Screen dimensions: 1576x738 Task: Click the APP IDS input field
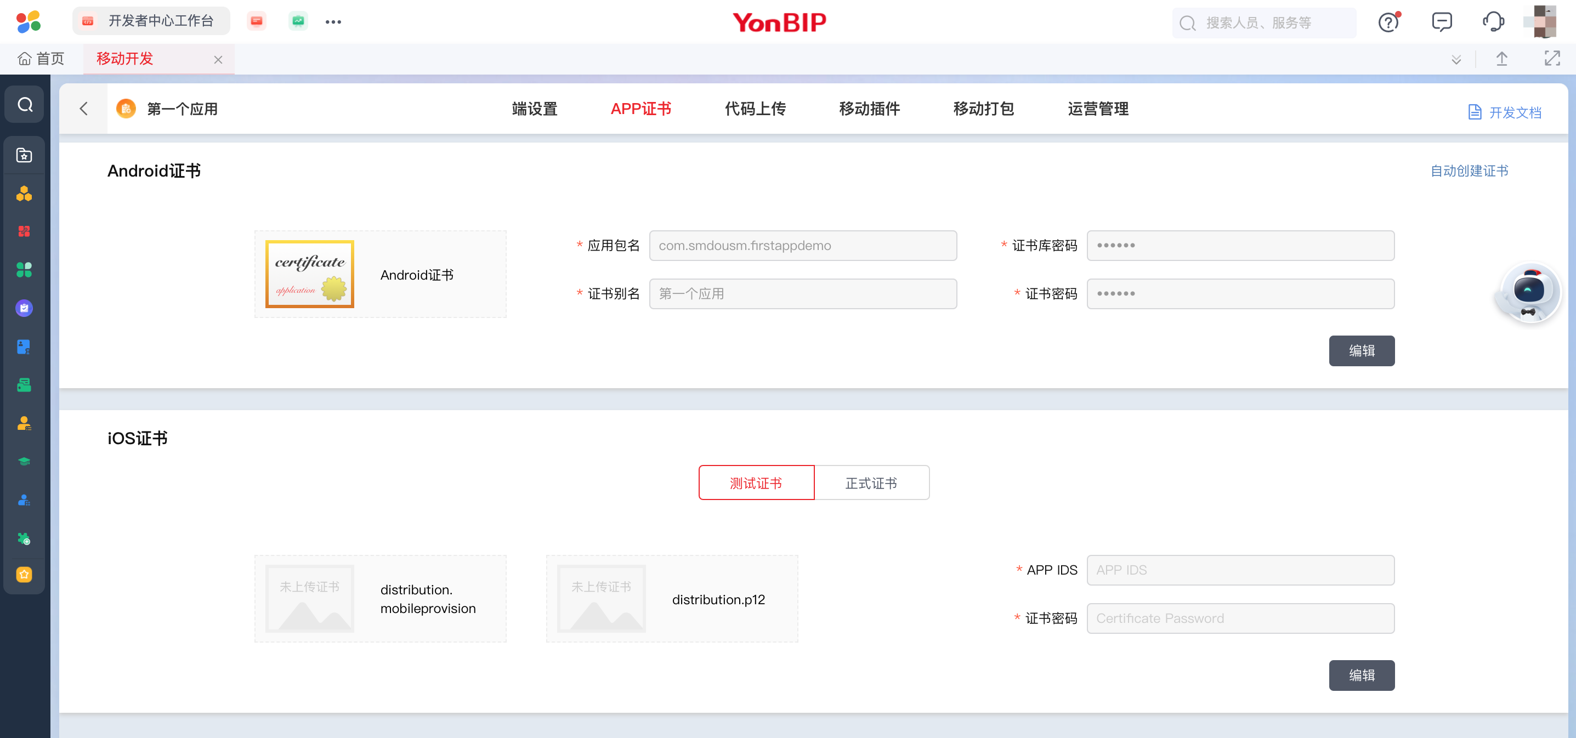coord(1239,570)
